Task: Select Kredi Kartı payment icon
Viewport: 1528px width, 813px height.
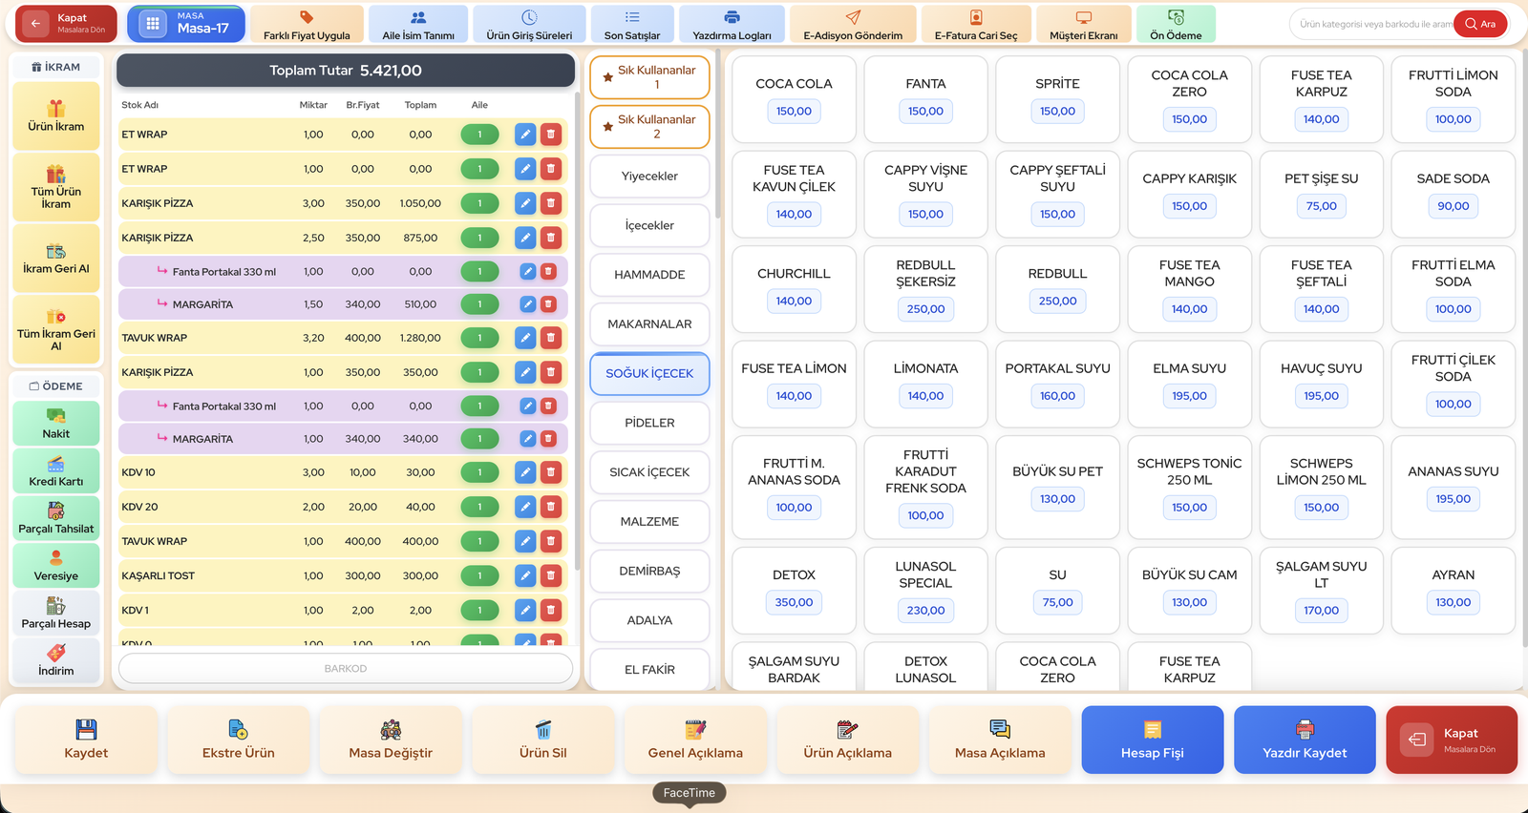Action: (x=56, y=464)
